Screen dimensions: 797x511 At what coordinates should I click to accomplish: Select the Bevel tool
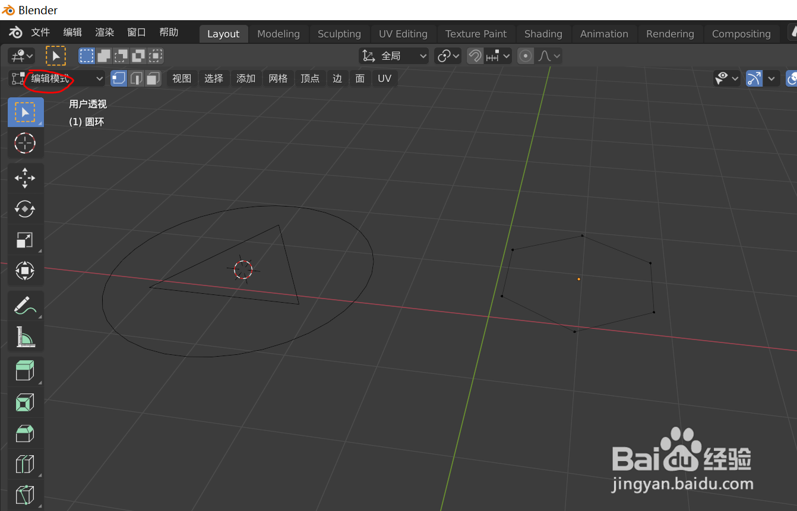(x=25, y=433)
